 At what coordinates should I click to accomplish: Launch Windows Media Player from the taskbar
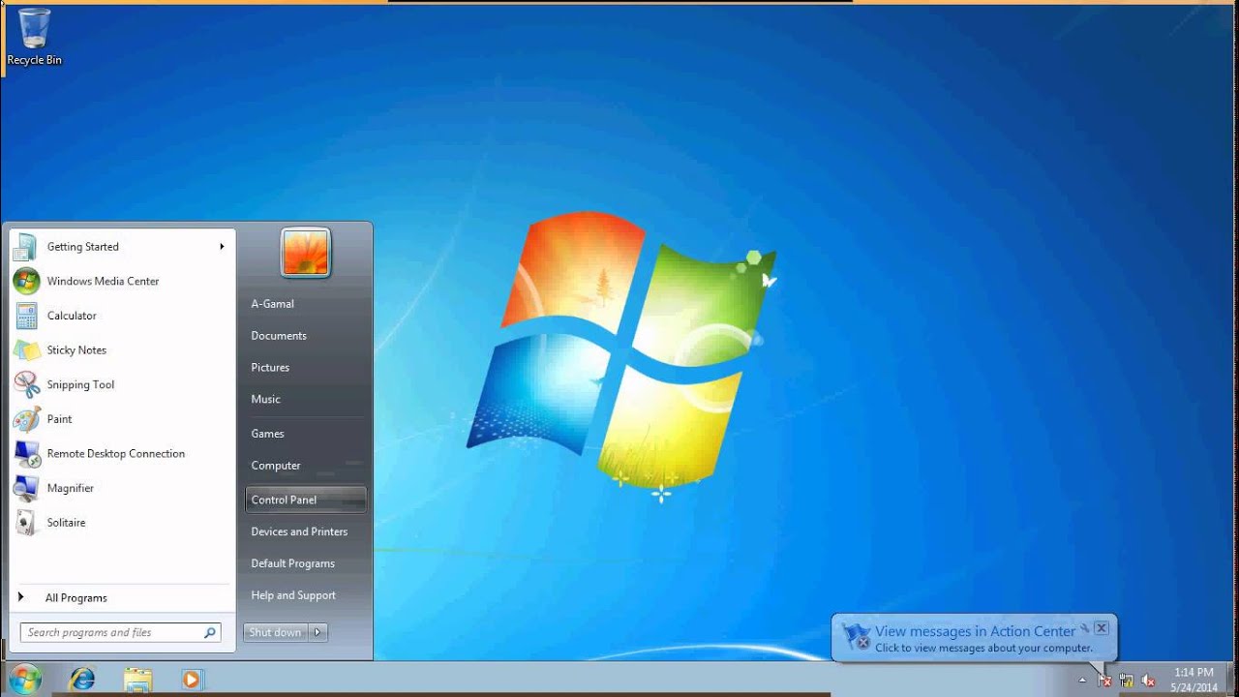(x=191, y=680)
